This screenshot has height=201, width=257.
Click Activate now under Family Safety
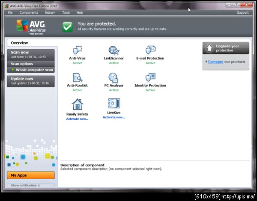77,119
